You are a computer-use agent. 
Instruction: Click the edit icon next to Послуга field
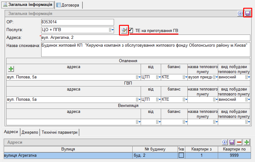point(124,30)
